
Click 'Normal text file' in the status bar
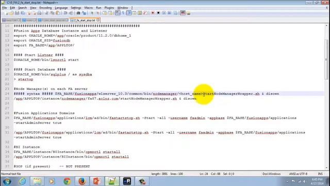pyautogui.click(x=11, y=174)
